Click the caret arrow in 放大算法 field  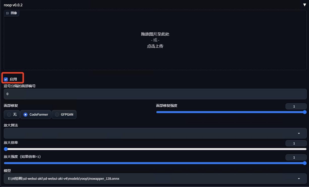[x=299, y=133]
